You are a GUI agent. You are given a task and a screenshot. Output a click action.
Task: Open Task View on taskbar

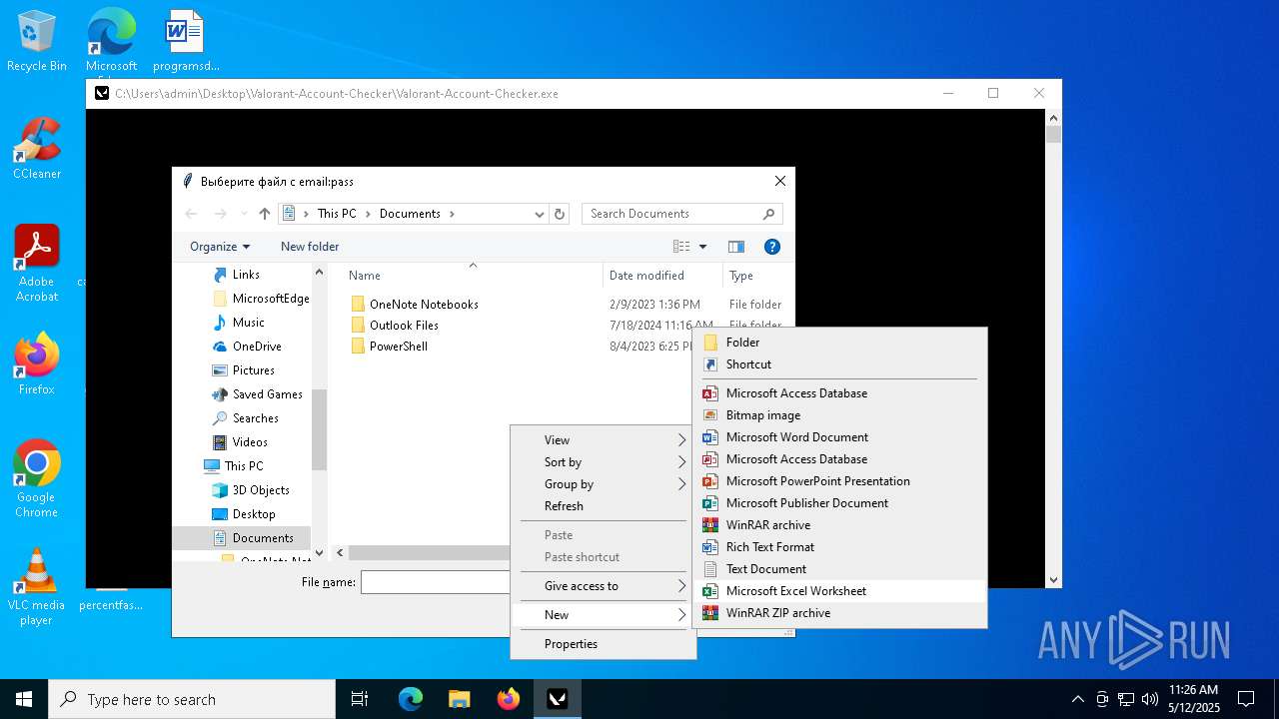point(360,699)
